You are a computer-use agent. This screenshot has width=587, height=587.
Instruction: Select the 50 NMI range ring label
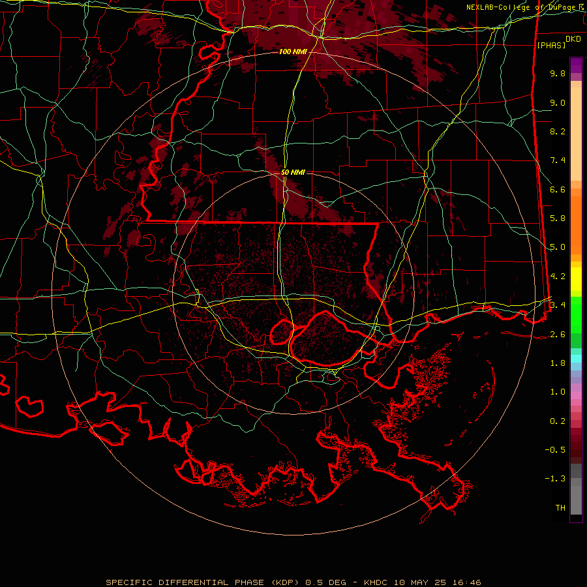(293, 172)
